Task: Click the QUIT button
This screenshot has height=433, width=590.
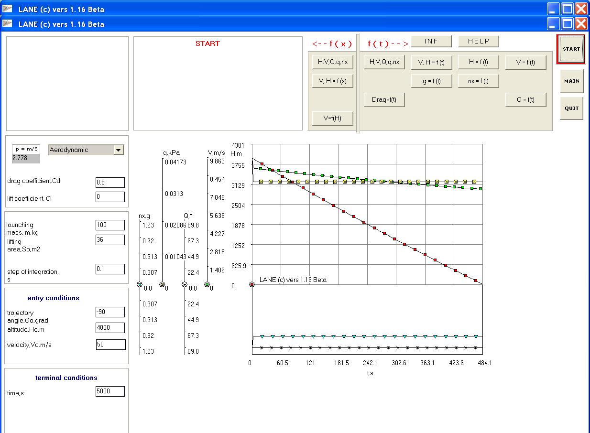Action: (x=571, y=108)
